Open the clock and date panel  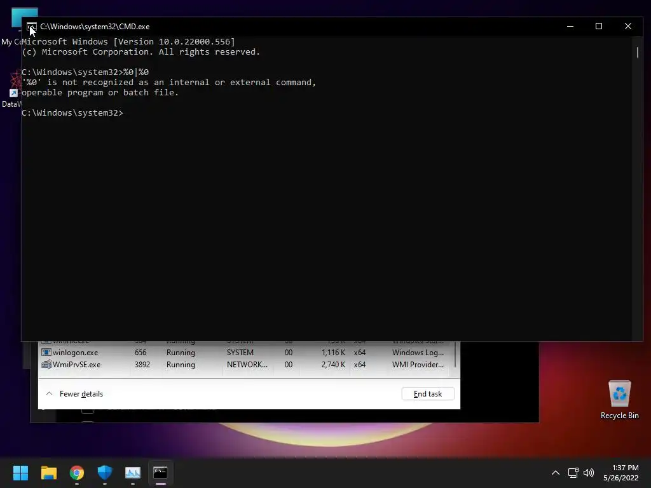coord(620,473)
